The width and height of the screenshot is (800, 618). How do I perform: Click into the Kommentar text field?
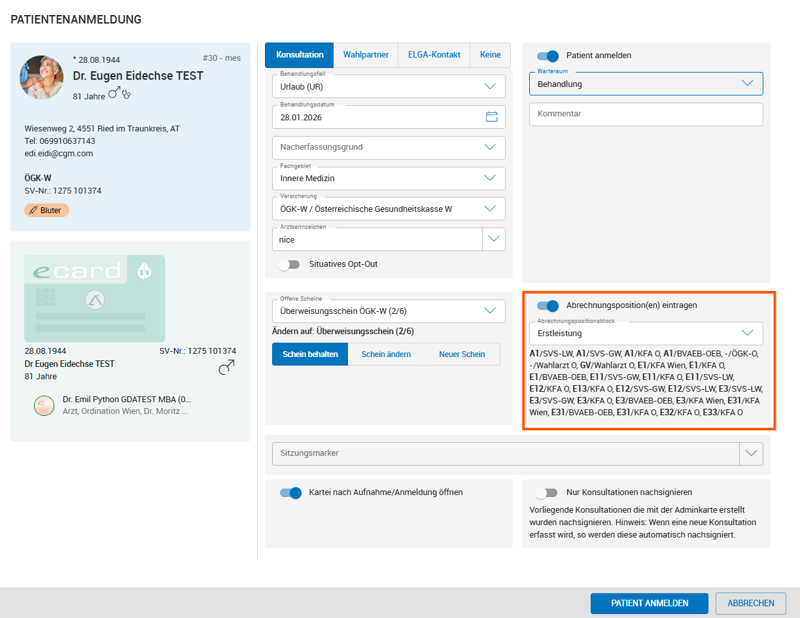pyautogui.click(x=646, y=114)
